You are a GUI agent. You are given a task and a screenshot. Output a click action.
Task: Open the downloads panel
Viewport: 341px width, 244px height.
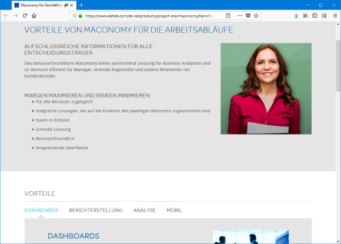click(296, 16)
